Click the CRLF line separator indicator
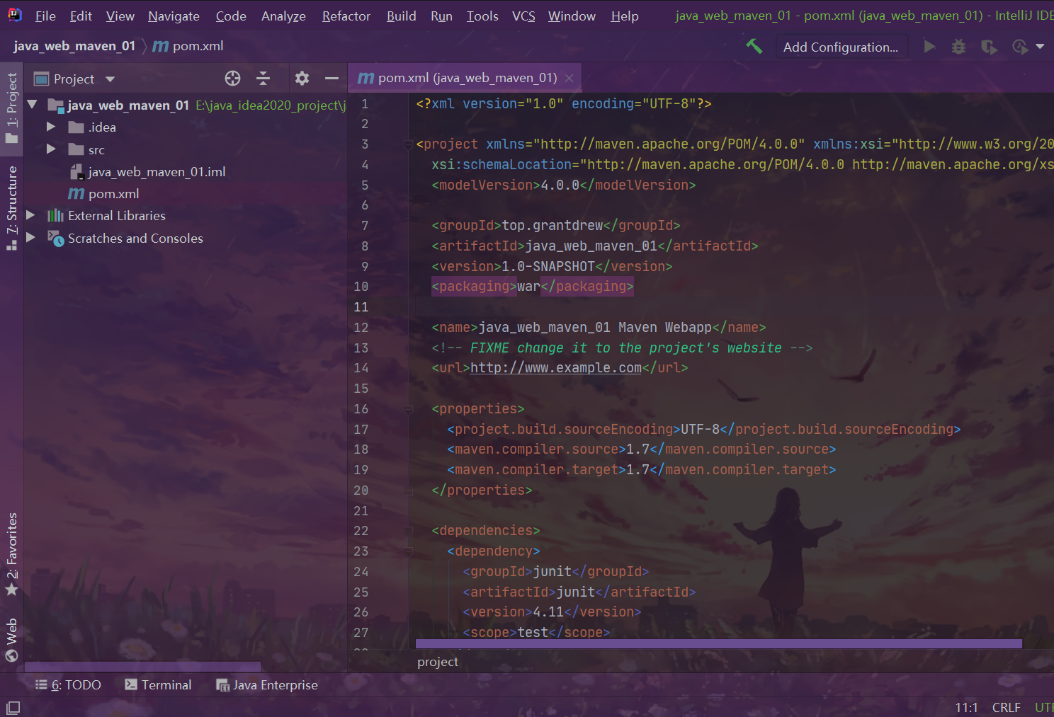Image resolution: width=1054 pixels, height=717 pixels. click(x=1006, y=707)
